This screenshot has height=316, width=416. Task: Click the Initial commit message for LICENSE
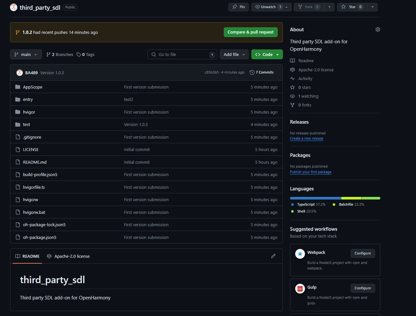(137, 149)
